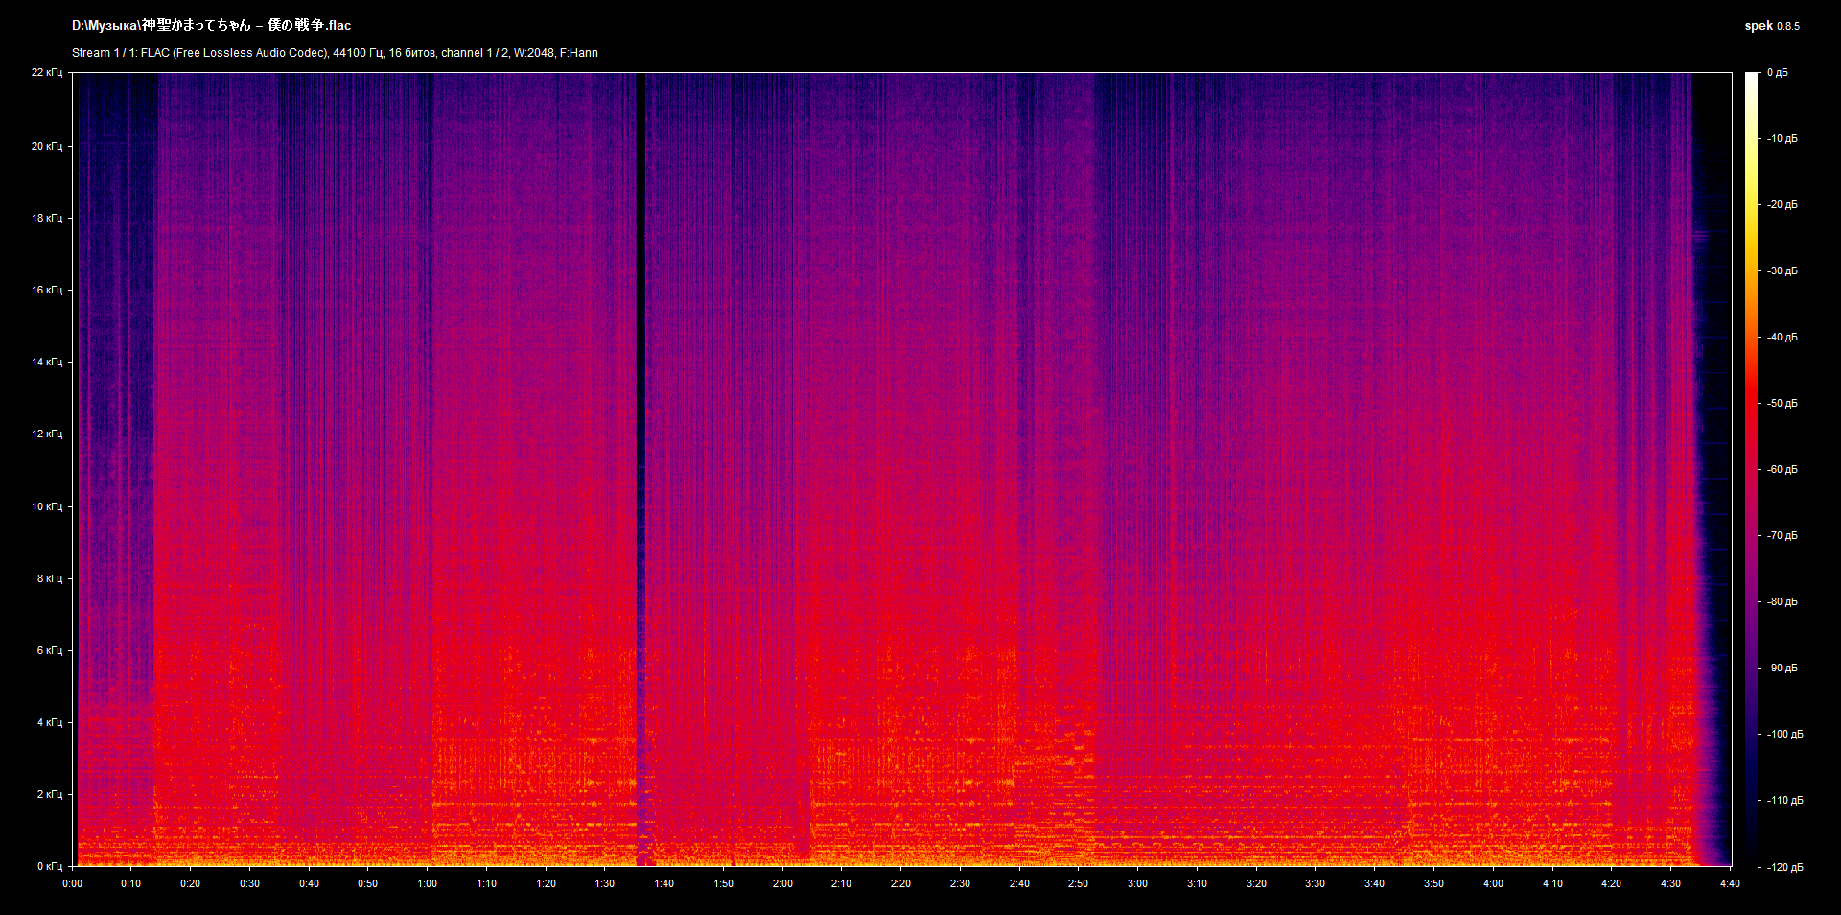
Task: Click the 0 кГц frequency axis label
Action: click(x=50, y=866)
